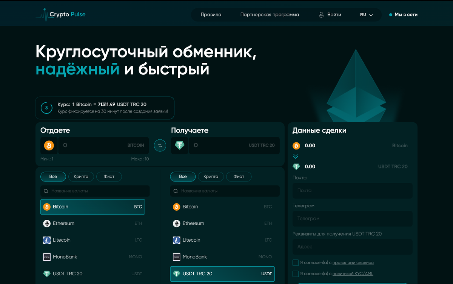Select Все filter under Отдаете
The width and height of the screenshot is (453, 284).
point(53,176)
